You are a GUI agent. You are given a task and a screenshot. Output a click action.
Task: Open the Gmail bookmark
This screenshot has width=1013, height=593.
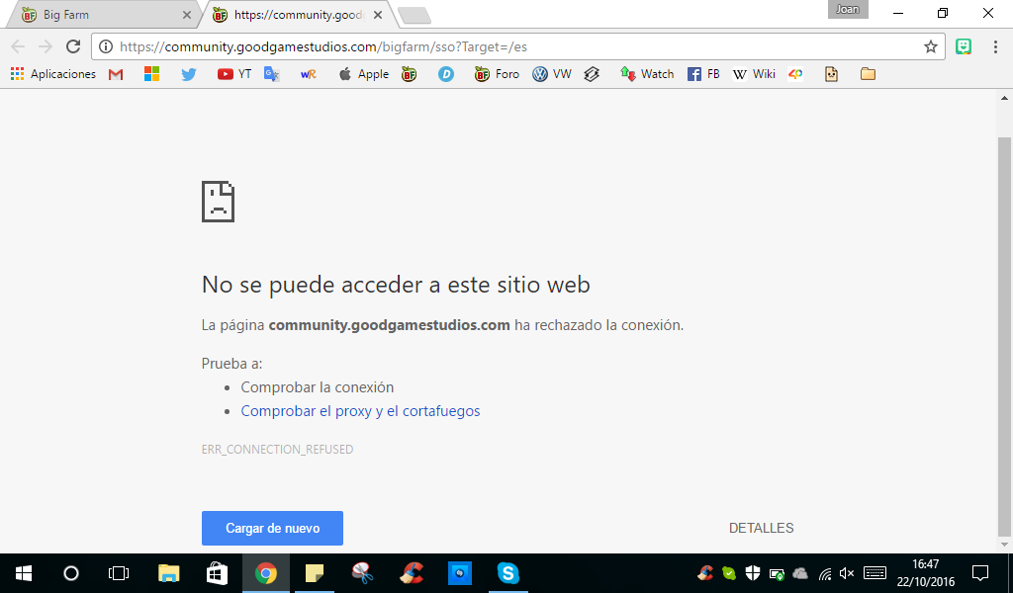116,74
